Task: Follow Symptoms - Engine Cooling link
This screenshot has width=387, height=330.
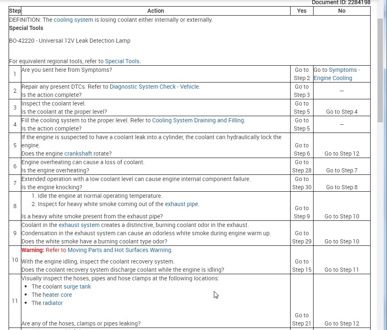Action: point(337,74)
